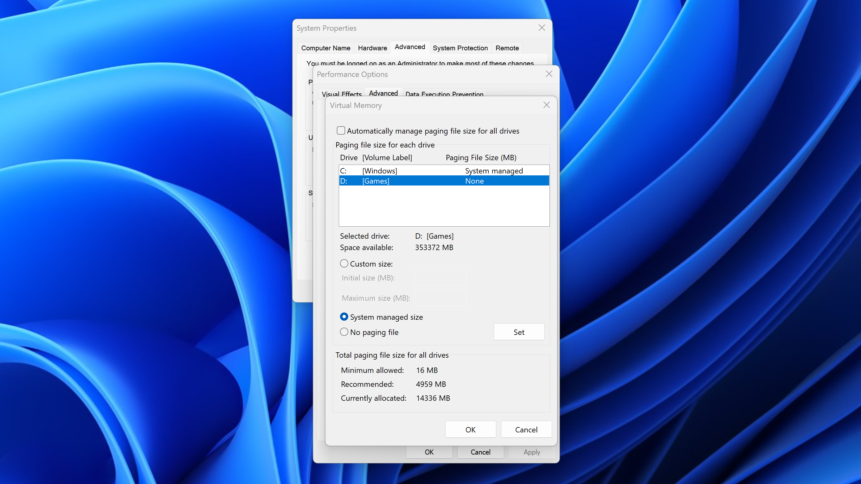861x484 pixels.
Task: Open the Remote tab
Action: pos(507,48)
